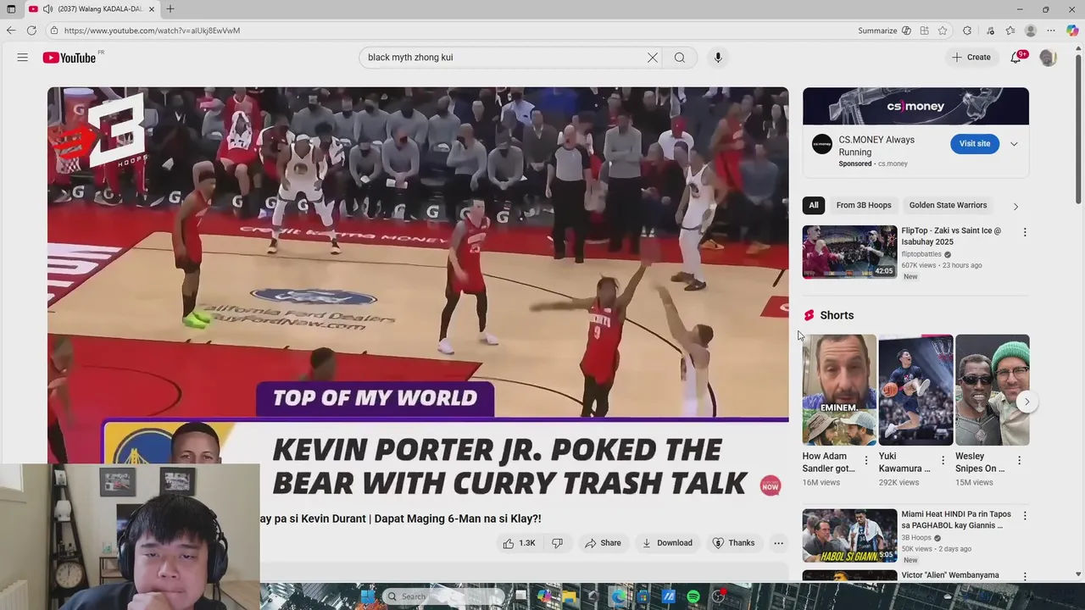
Task: Open the YouTube guide hamburger menu
Action: tap(23, 58)
